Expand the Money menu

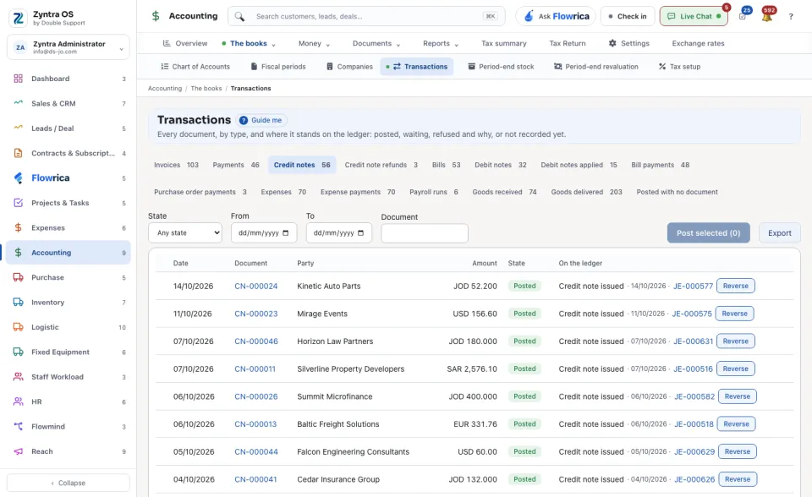(314, 43)
